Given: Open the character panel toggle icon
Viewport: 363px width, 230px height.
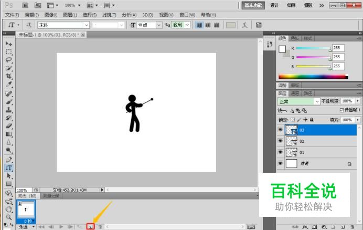Looking at the screenshot, I should [x=259, y=25].
